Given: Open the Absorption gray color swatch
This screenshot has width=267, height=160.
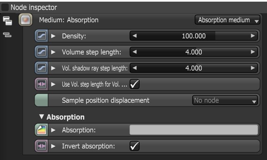Looking at the screenshot, I should (194, 130).
